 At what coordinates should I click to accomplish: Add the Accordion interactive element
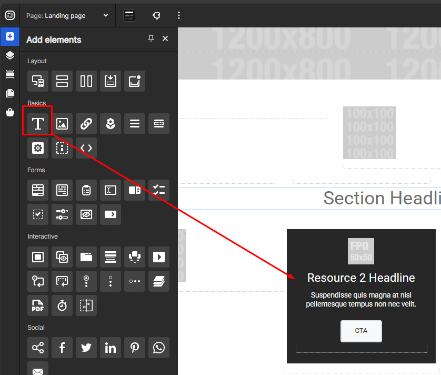(111, 256)
